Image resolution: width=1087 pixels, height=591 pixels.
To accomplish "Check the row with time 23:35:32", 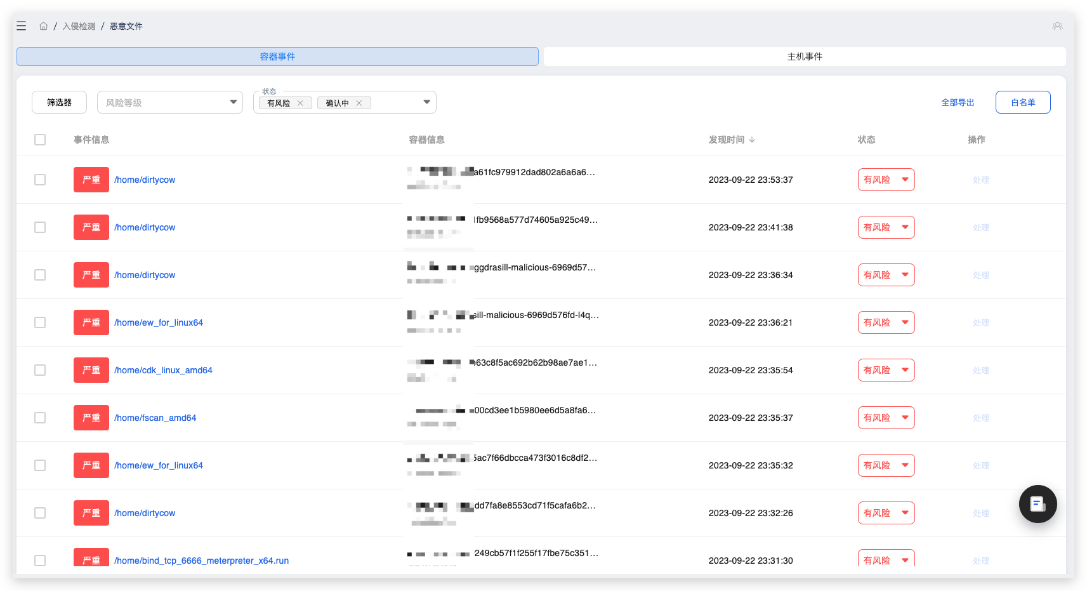I will click(x=40, y=465).
